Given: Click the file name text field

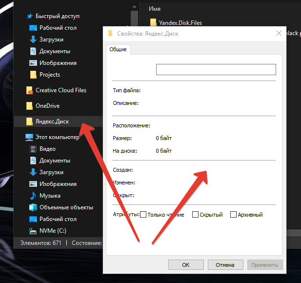Looking at the screenshot, I should coord(216,70).
